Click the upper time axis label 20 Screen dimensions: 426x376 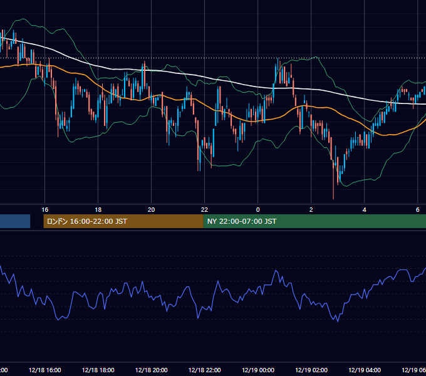click(x=151, y=210)
